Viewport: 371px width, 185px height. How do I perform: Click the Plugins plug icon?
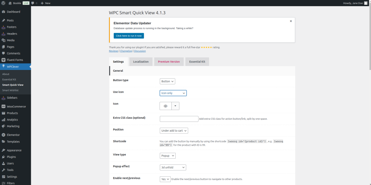click(x=4, y=157)
